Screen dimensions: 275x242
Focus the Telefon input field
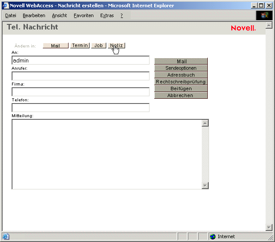pyautogui.click(x=81, y=107)
